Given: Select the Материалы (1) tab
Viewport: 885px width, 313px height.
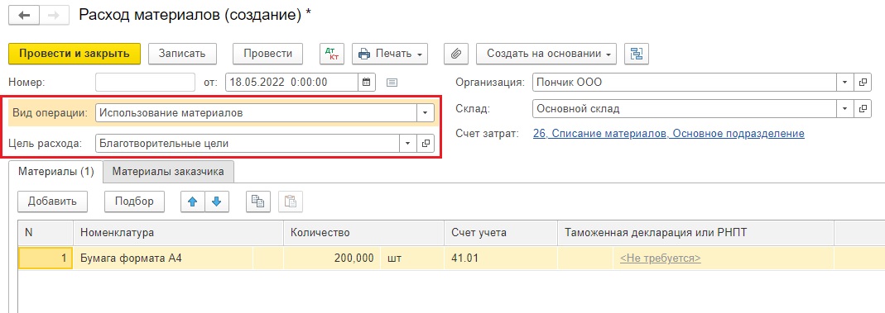Looking at the screenshot, I should pos(55,172).
